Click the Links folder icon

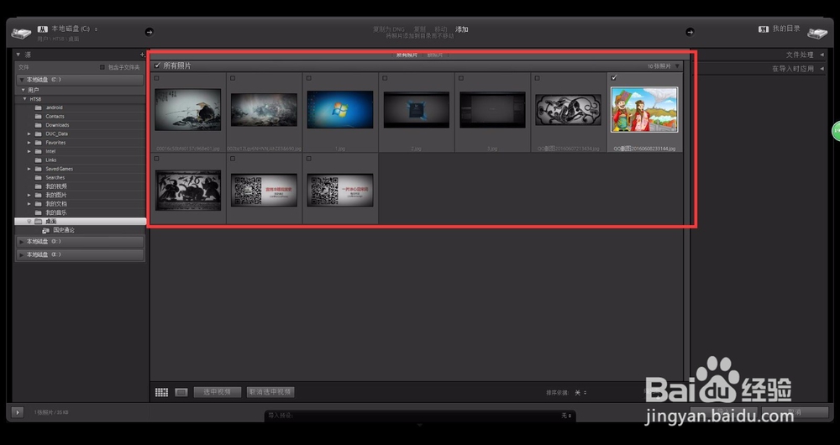click(x=38, y=160)
